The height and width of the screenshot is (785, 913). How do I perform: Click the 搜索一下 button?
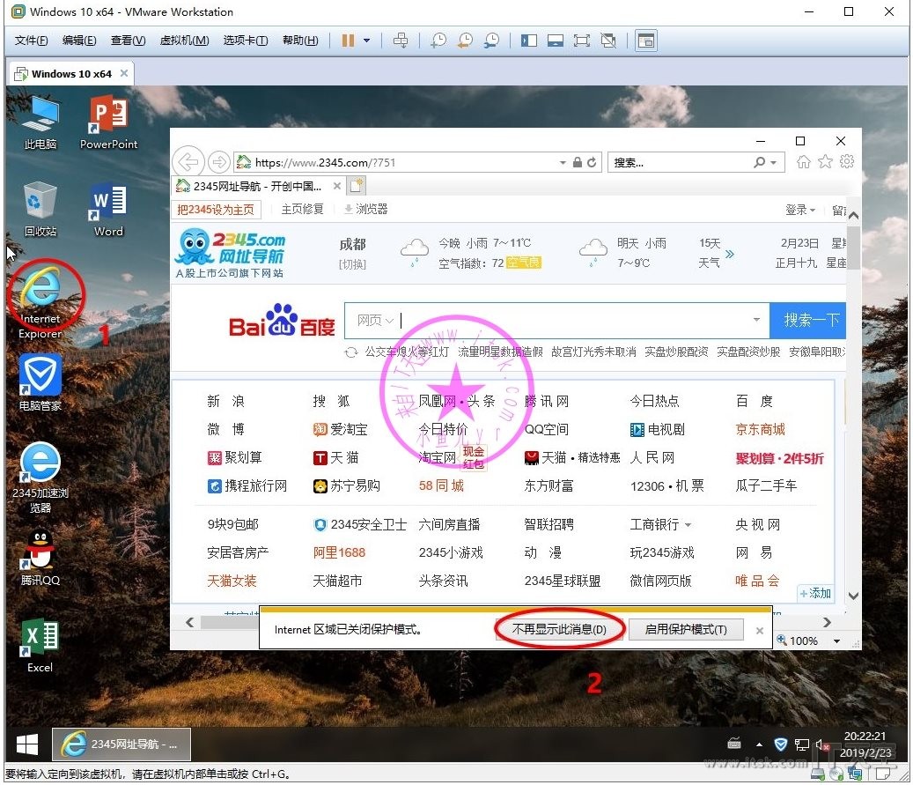tap(808, 320)
